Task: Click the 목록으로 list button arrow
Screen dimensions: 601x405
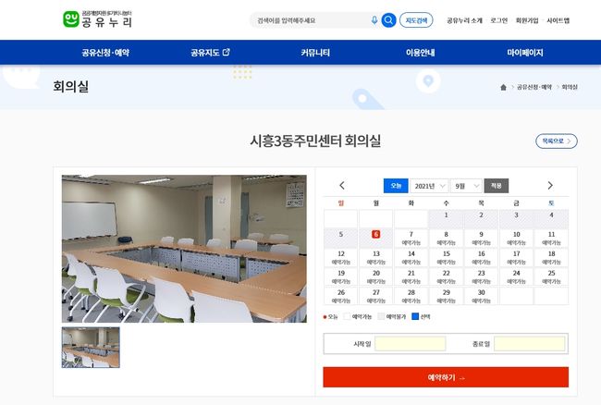Action: pos(569,141)
